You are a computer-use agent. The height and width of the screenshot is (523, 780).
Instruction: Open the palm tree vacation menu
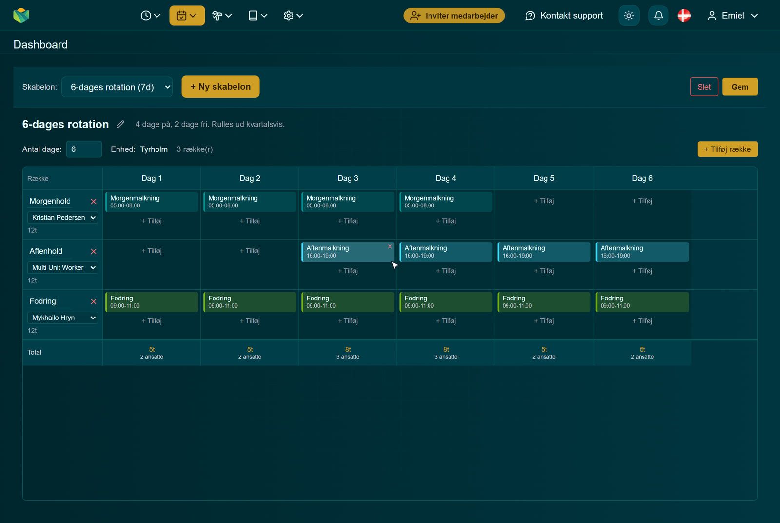pos(222,16)
